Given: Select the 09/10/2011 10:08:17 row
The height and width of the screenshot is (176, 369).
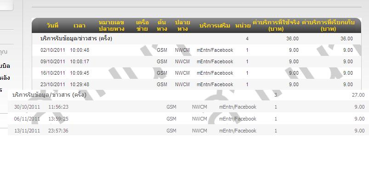Looking at the screenshot, I should pos(197,62).
